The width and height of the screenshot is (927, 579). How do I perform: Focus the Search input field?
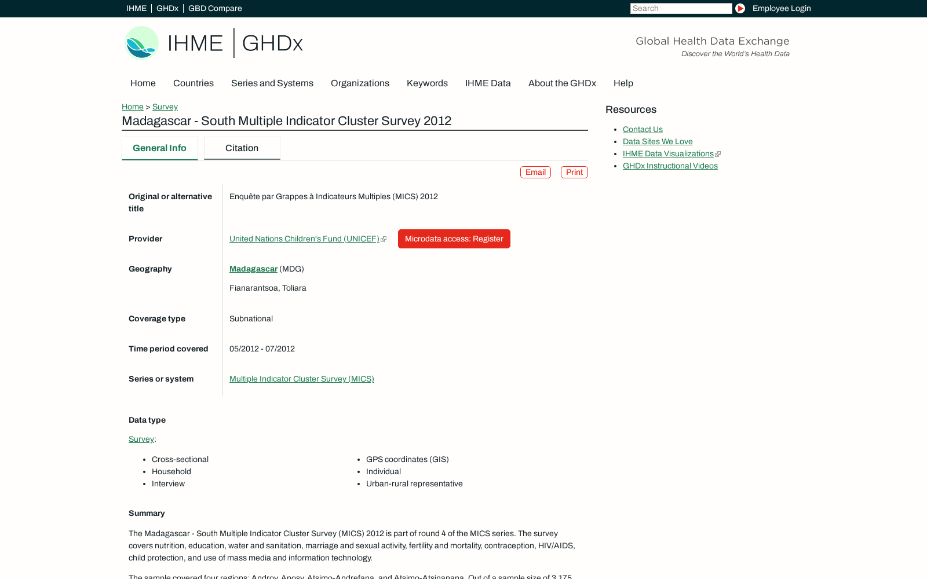coord(681,8)
